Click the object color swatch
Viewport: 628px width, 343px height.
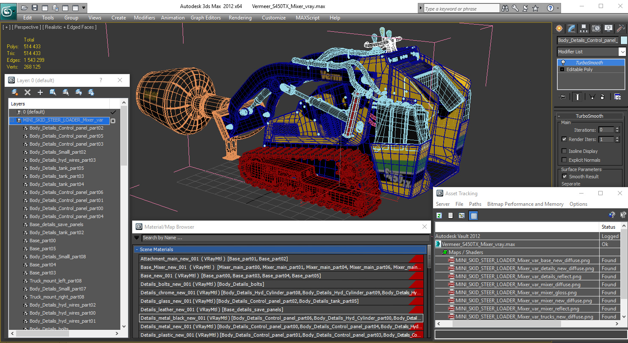pyautogui.click(x=623, y=40)
